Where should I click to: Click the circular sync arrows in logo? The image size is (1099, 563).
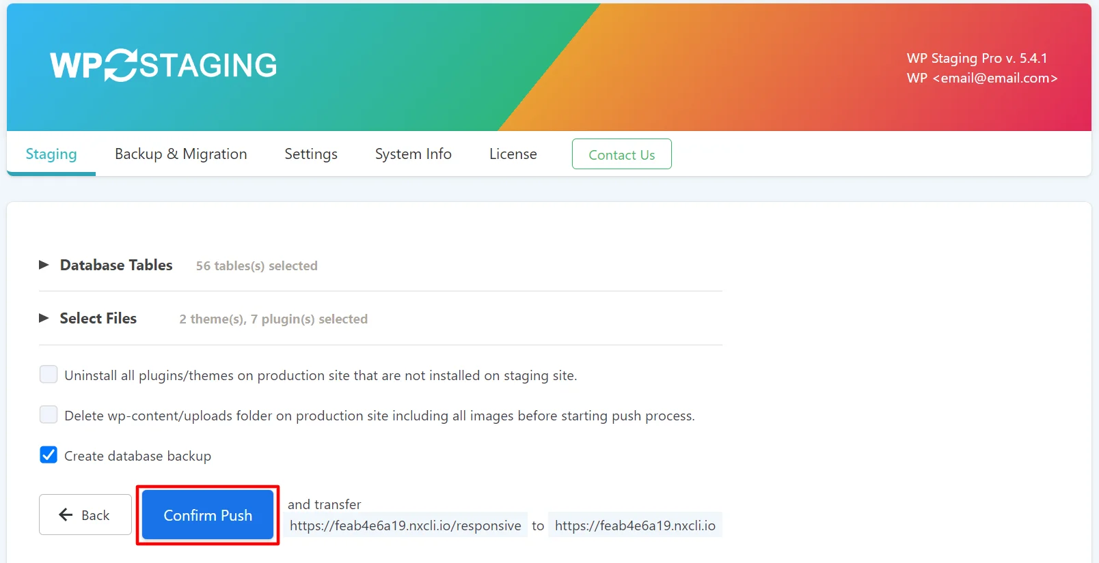121,66
